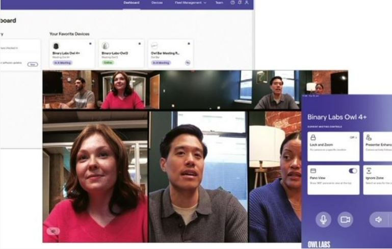Open the Owl Bar Meeting Room card
Screen dimensions: 392x249
[171, 53]
